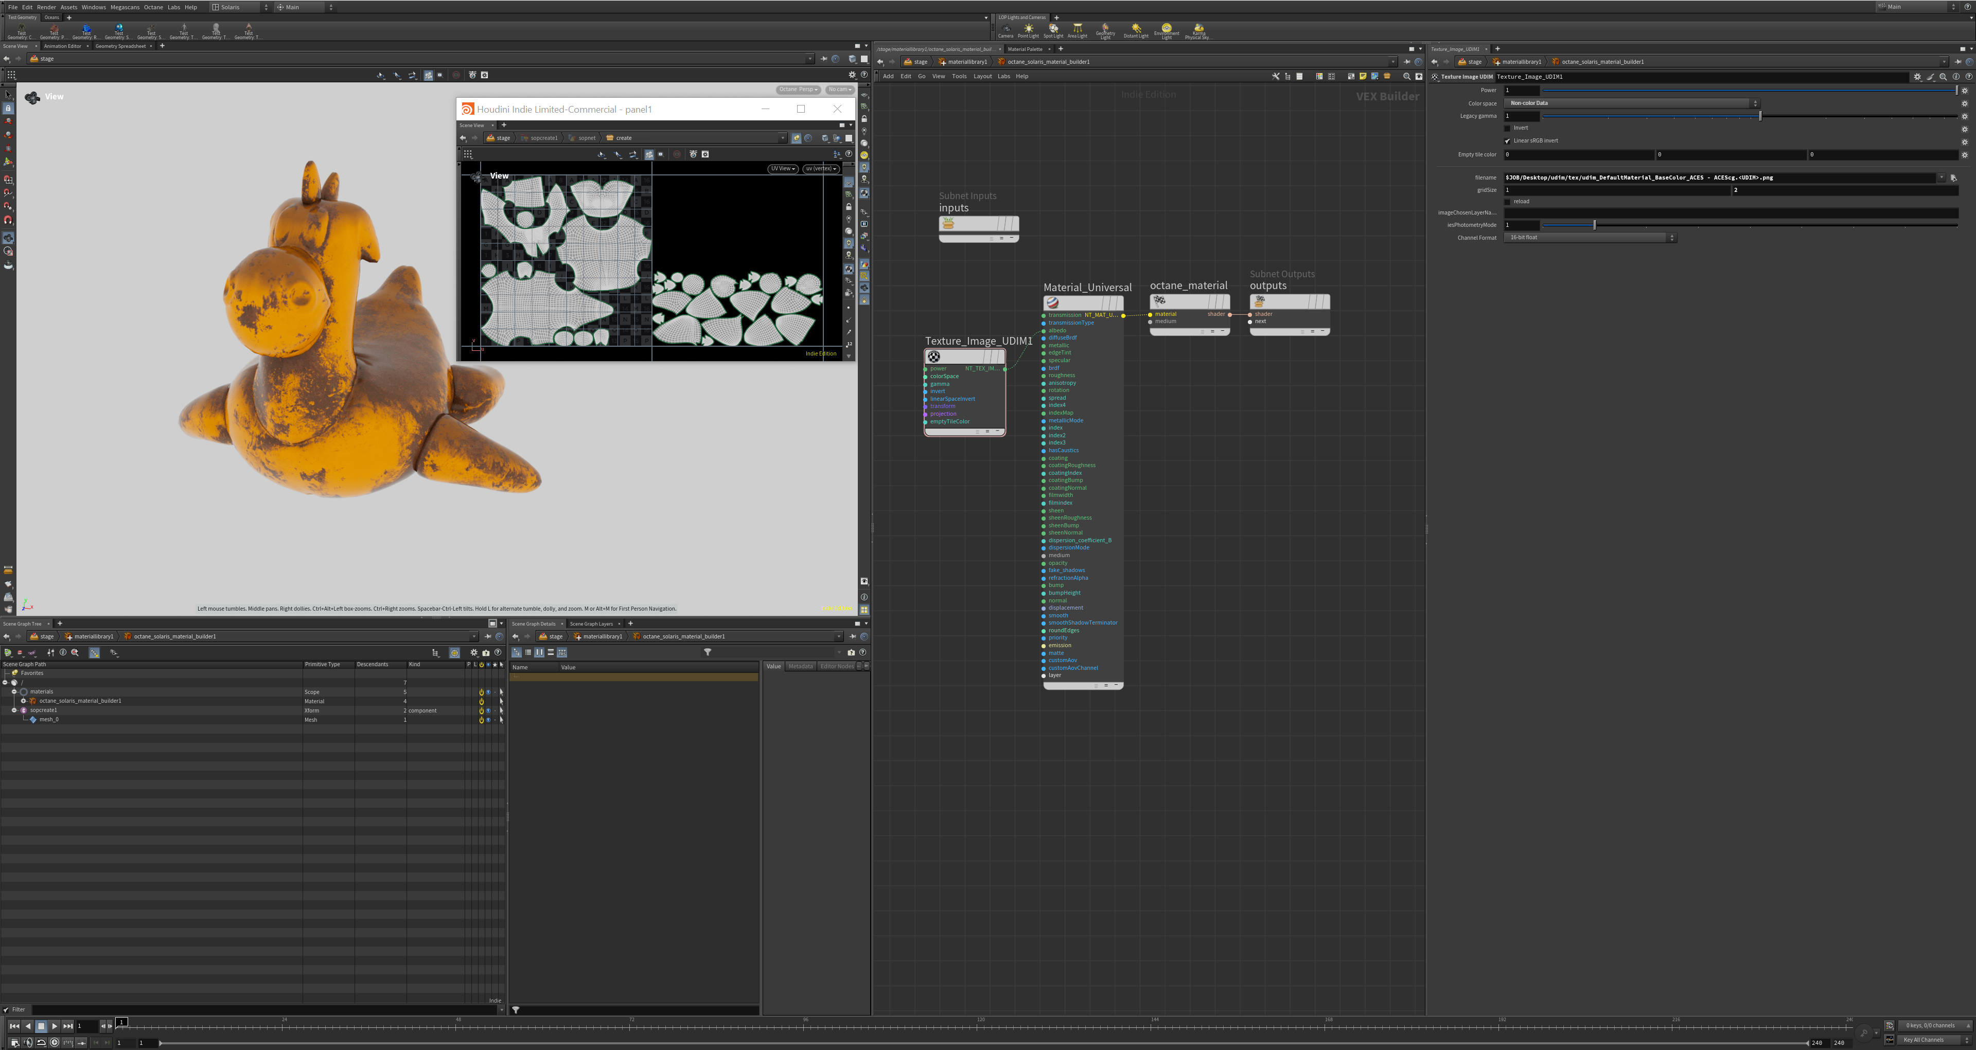Click the UV View viewport button
This screenshot has height=1050, width=1976.
click(782, 169)
